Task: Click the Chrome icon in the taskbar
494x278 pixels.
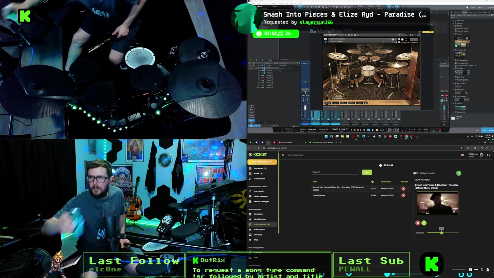Action: tap(406, 136)
